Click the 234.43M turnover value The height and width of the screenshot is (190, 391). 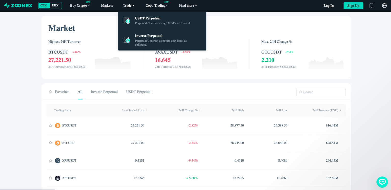(x=332, y=160)
